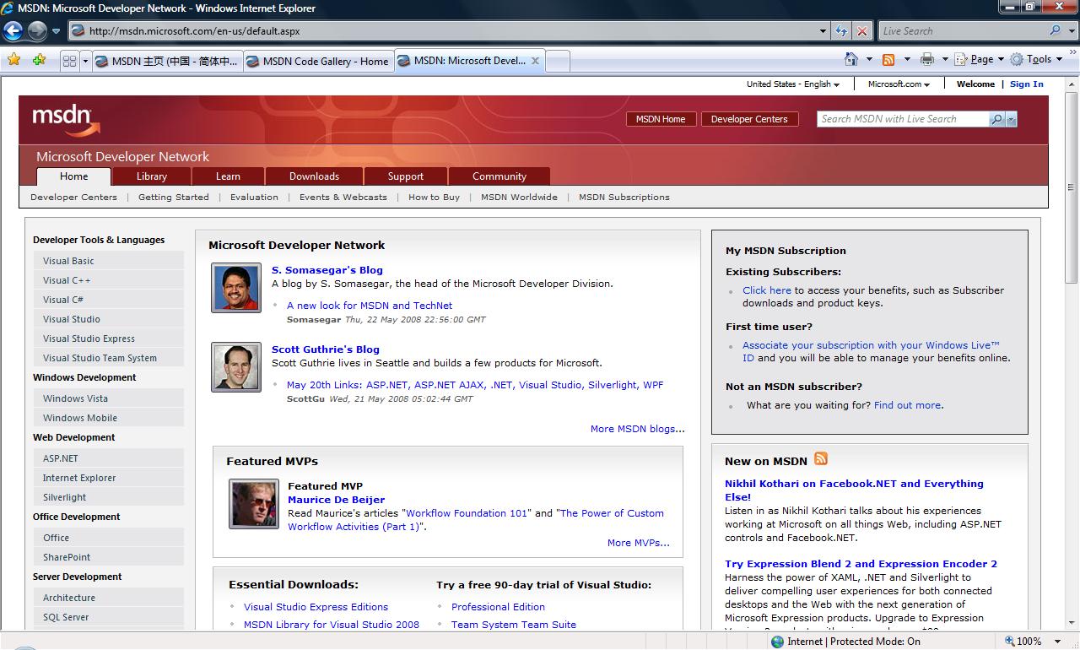Open A new look for MSDN and TechNet
The image size is (1080, 650).
(x=370, y=306)
